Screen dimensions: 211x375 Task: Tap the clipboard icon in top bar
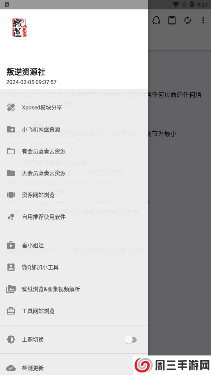172,20
